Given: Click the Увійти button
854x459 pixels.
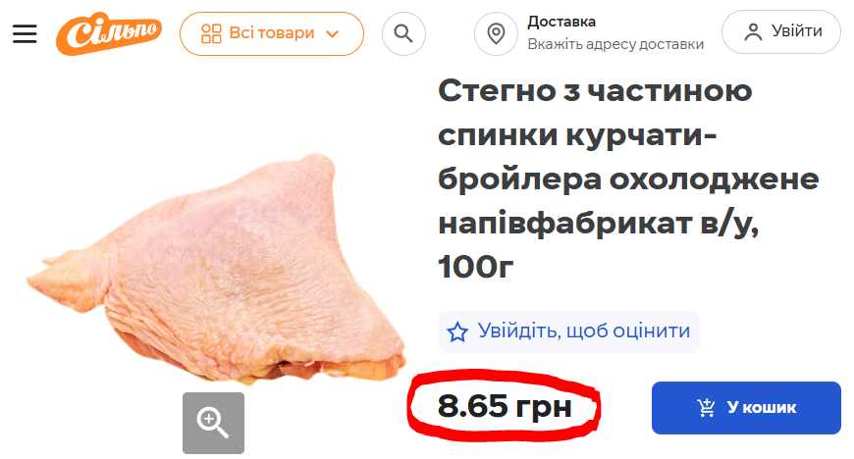Looking at the screenshot, I should tap(781, 31).
